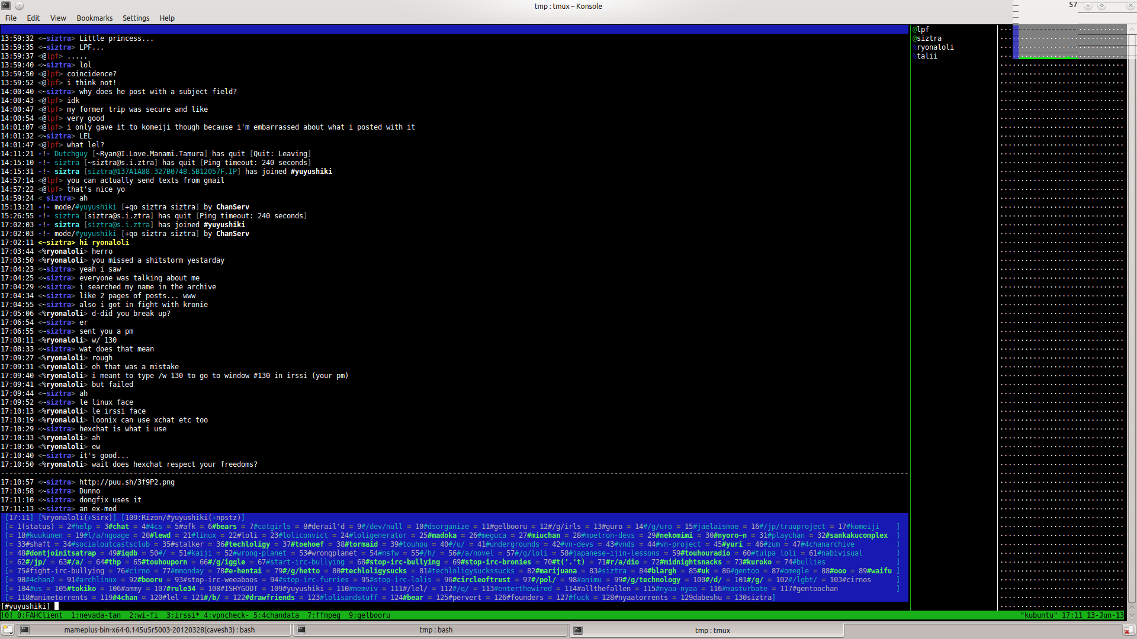Open the Edit menu
The height and width of the screenshot is (639, 1137).
(33, 18)
